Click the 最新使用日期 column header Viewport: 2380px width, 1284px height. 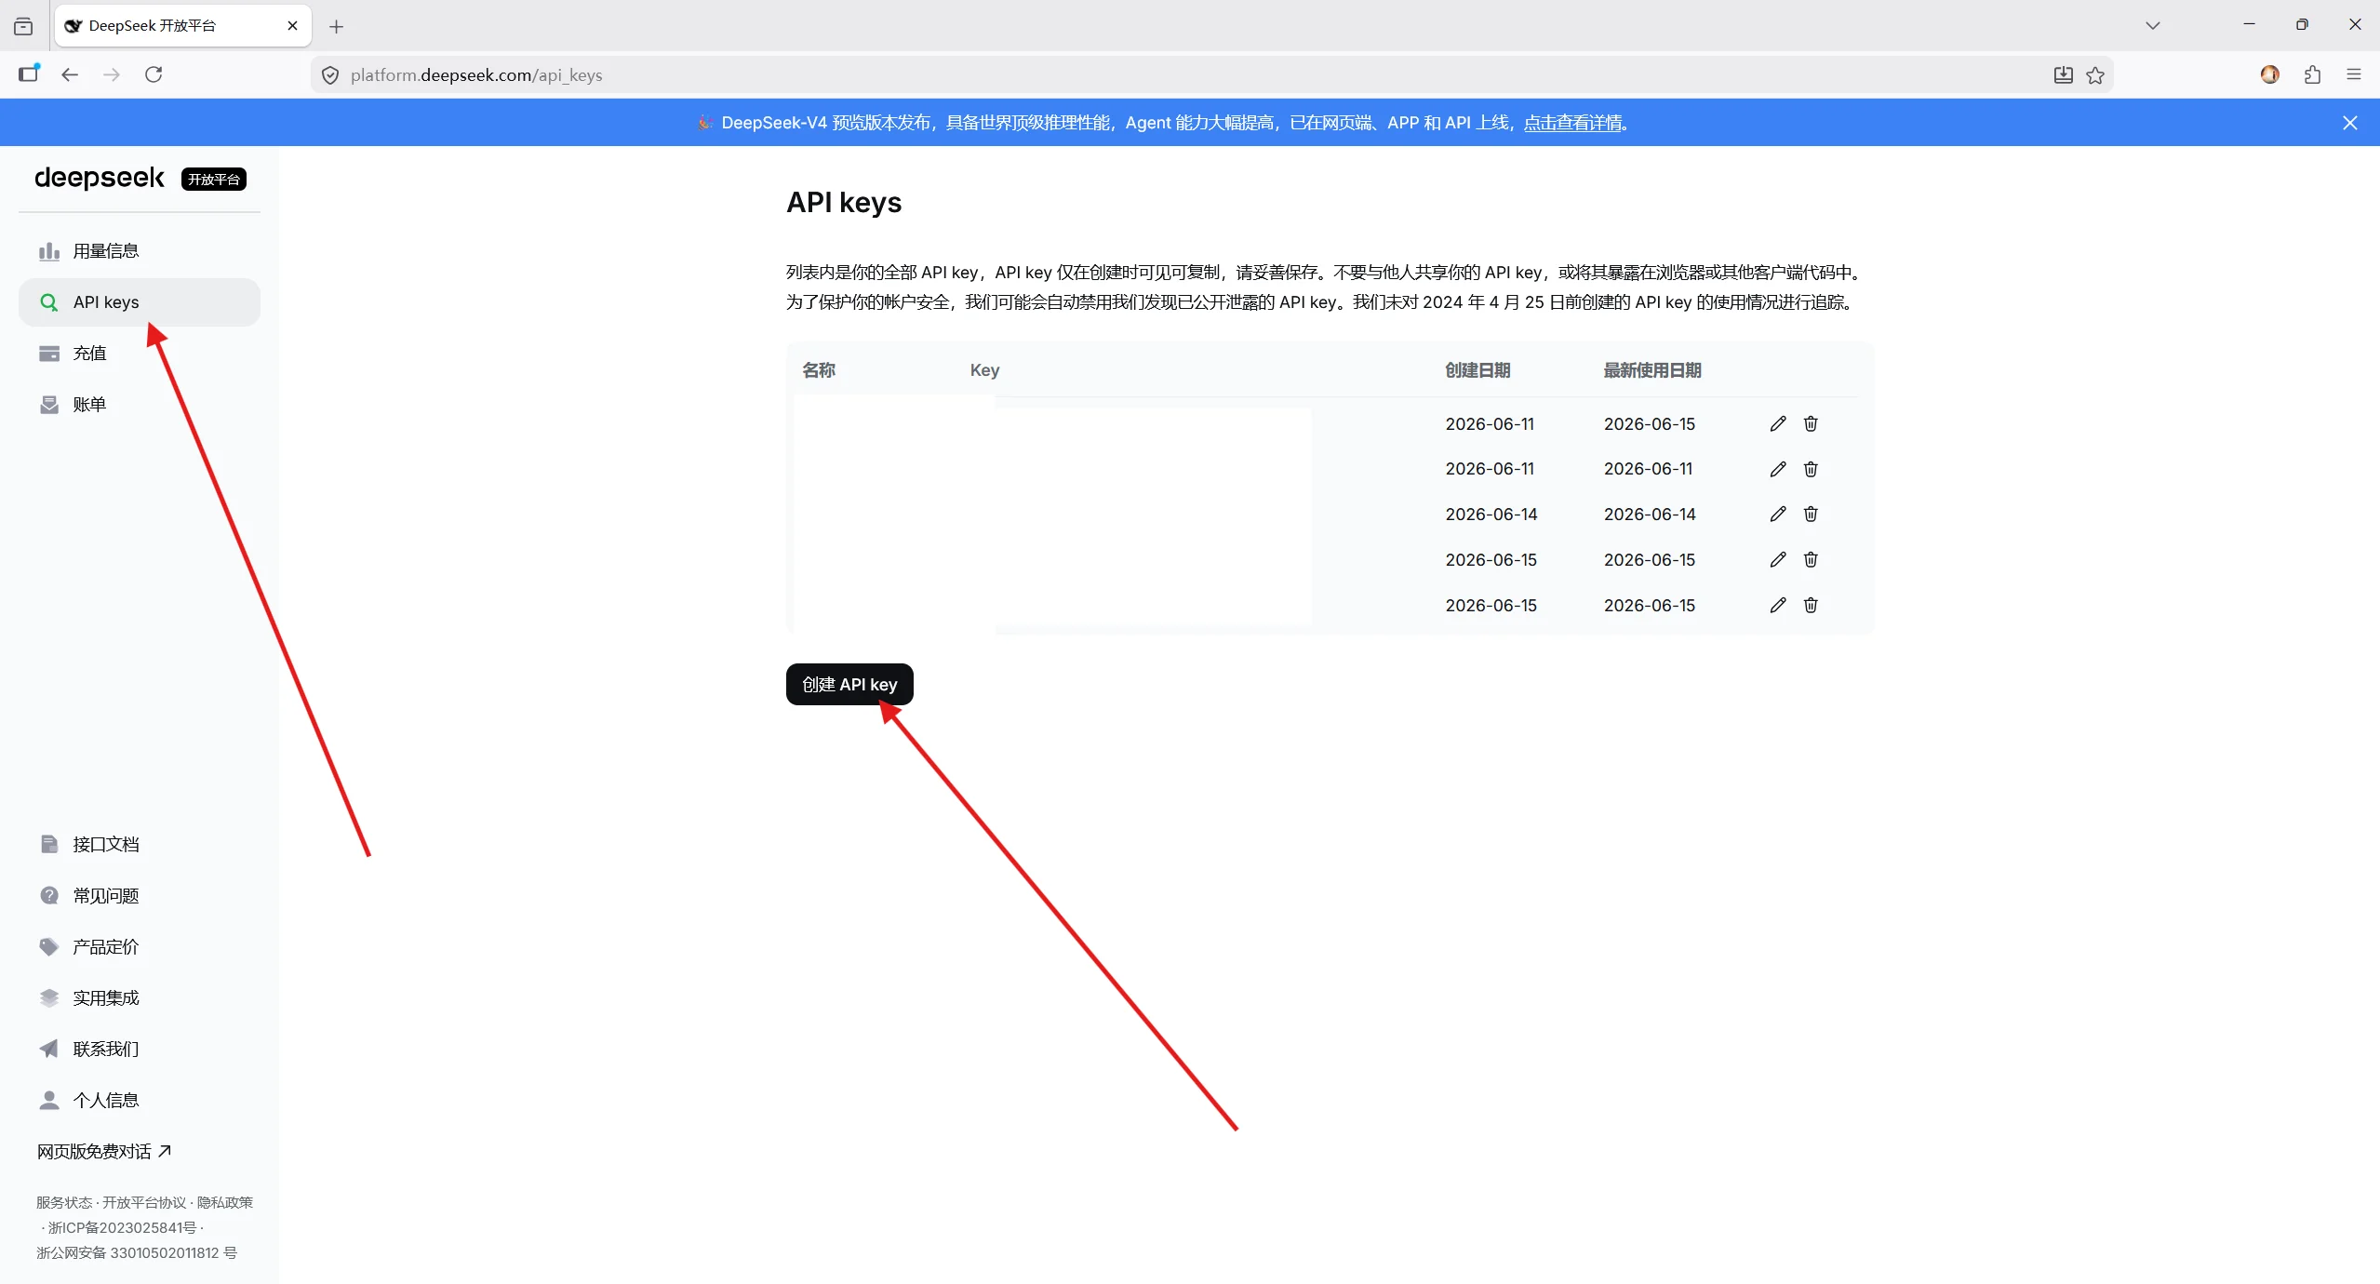click(1652, 370)
